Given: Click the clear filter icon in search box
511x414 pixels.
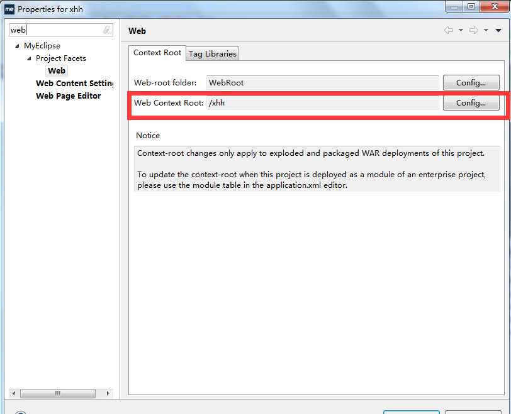Looking at the screenshot, I should 107,30.
